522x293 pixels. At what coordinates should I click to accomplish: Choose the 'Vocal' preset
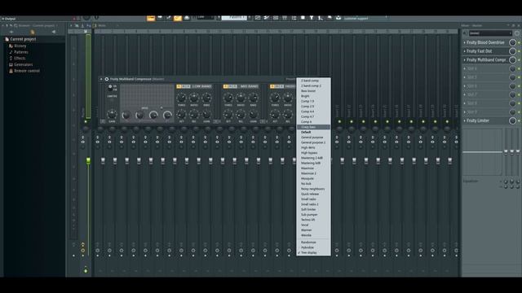(x=304, y=225)
